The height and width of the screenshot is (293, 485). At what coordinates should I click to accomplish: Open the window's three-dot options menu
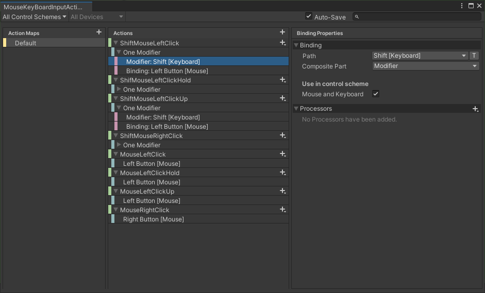point(462,6)
